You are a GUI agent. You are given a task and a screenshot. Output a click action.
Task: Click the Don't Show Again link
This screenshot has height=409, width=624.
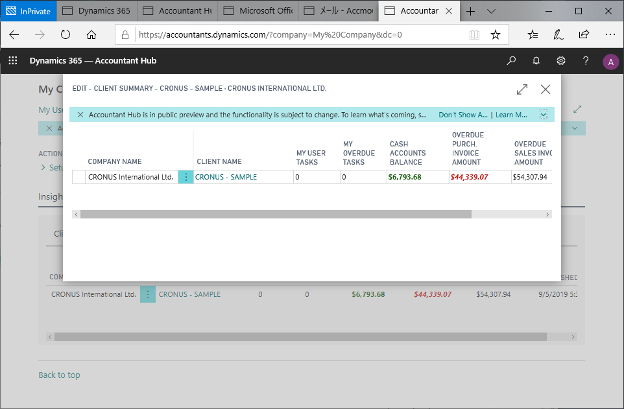point(463,115)
